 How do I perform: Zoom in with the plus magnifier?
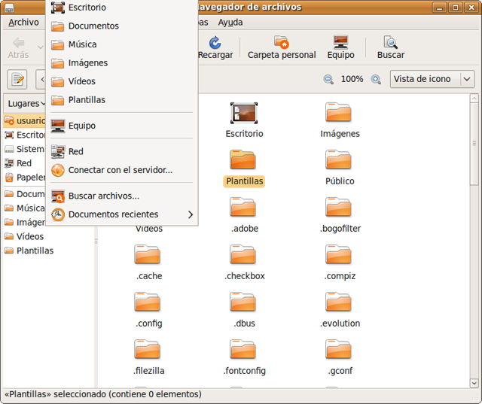coord(376,79)
